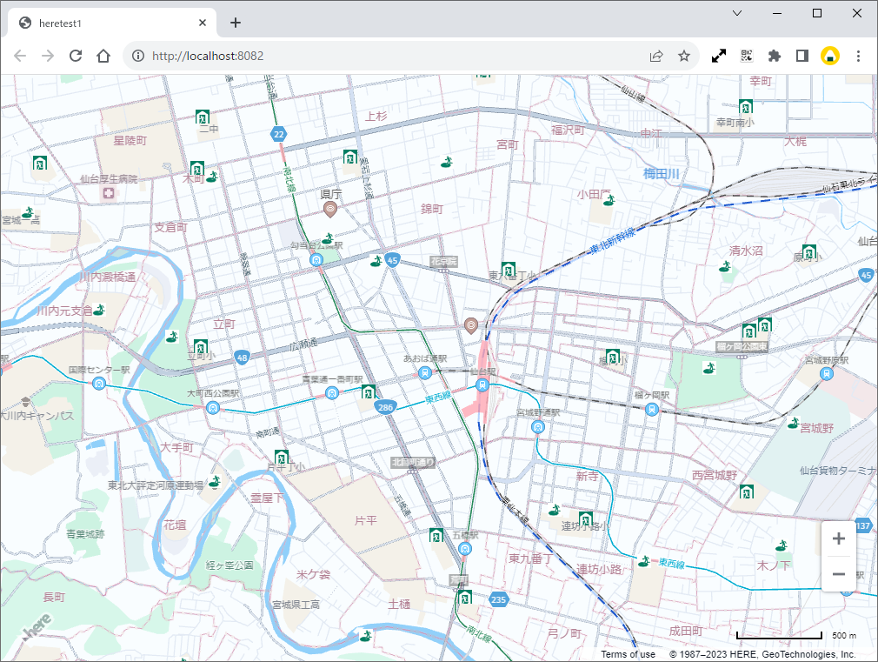Click the 北目町通り intersection label
Image resolution: width=878 pixels, height=662 pixels.
coord(413,463)
